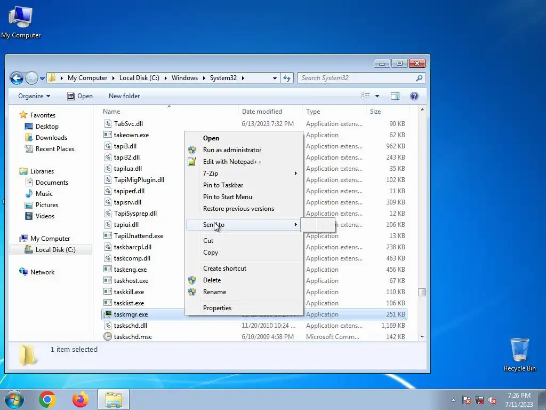The image size is (546, 410).
Task: Expand the arrow after System32 breadcrumb
Action: point(243,78)
